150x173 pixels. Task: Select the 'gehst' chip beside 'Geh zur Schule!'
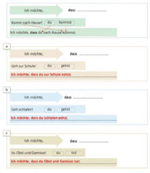(x=66, y=66)
